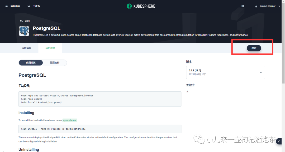
Task: Click the 'helm repo update' code line
Action: pos(31,99)
